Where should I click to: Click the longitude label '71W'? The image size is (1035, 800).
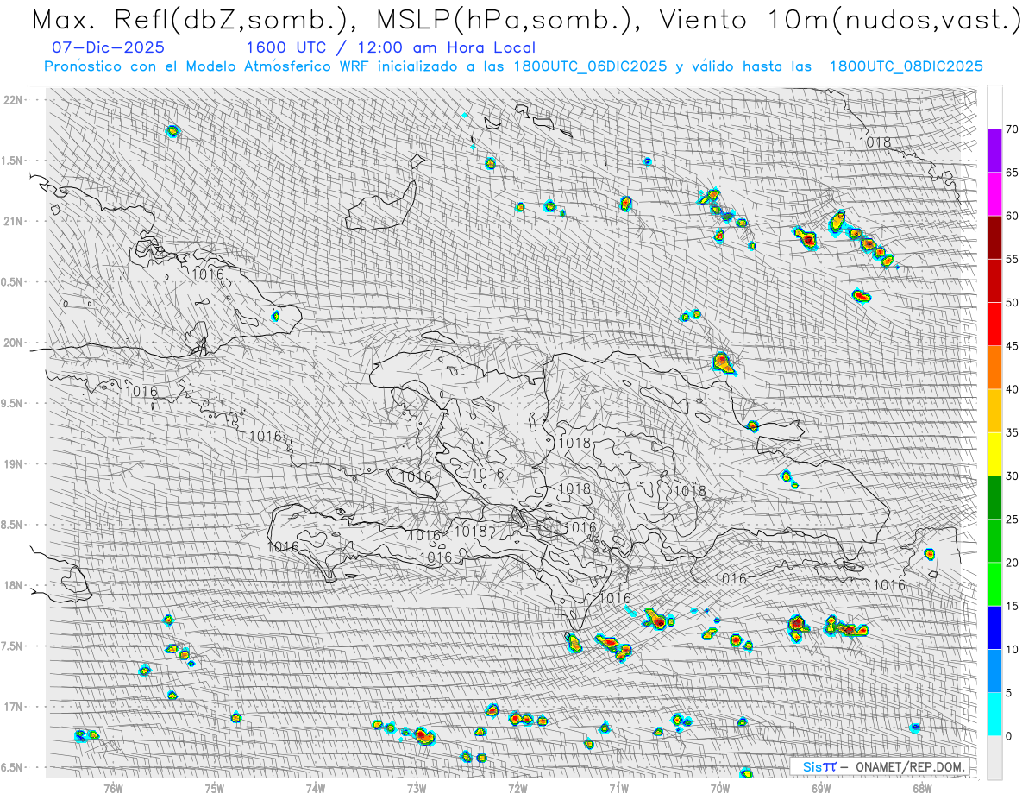pyautogui.click(x=618, y=787)
